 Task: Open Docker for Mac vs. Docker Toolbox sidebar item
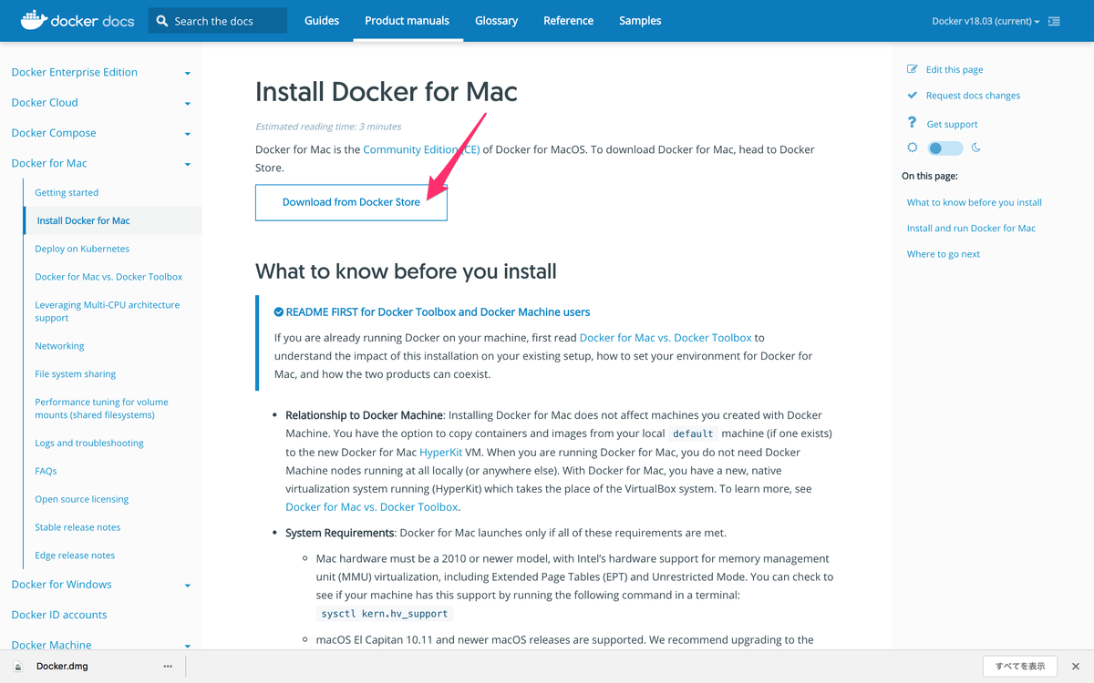pyautogui.click(x=108, y=277)
